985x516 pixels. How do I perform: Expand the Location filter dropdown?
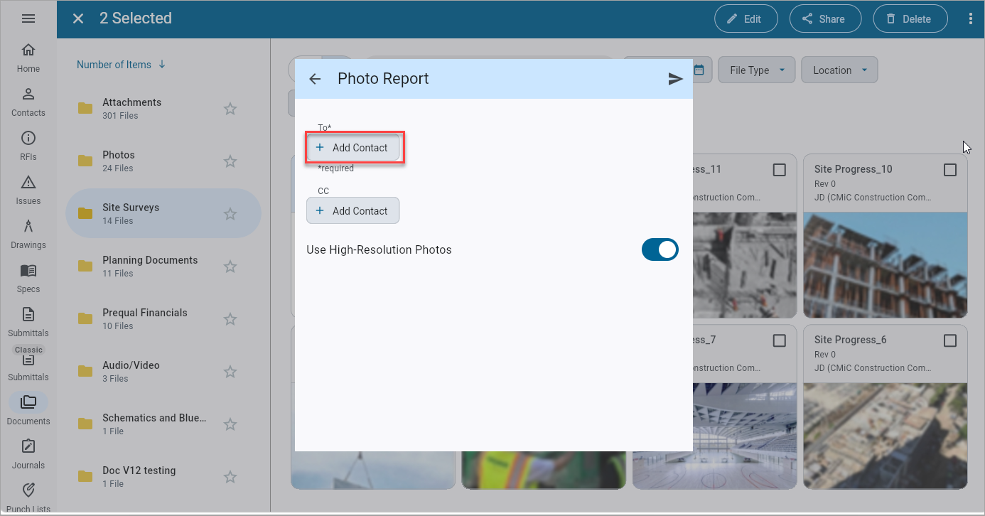[x=840, y=70]
